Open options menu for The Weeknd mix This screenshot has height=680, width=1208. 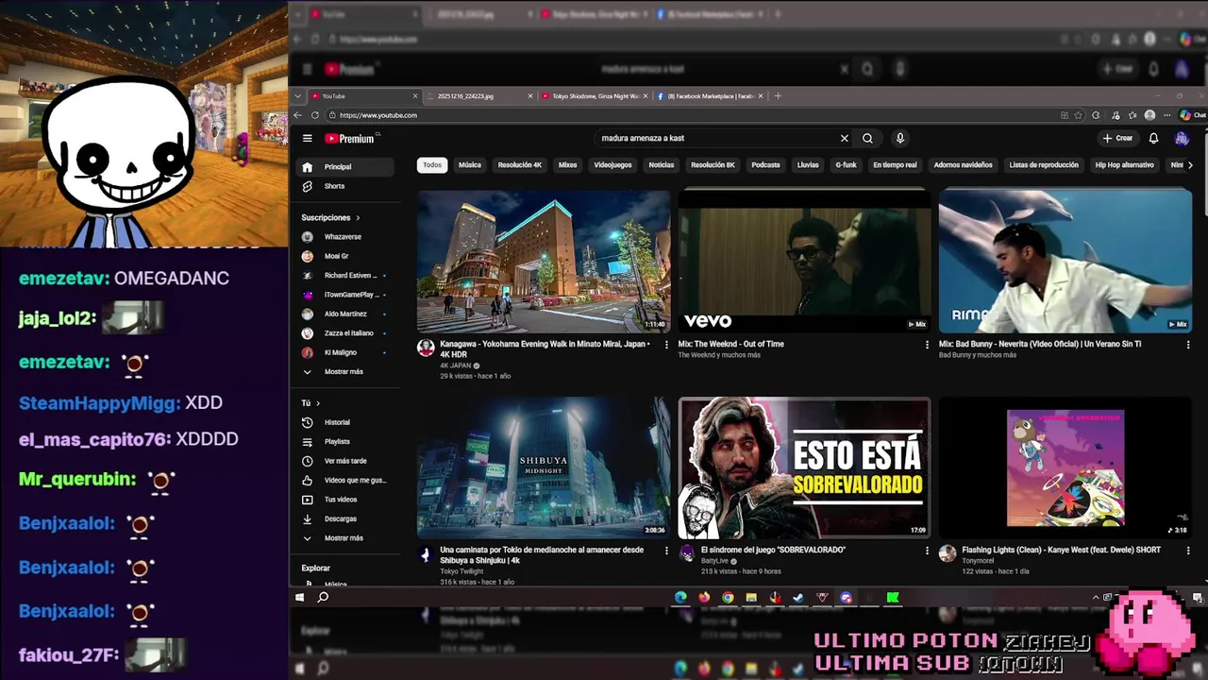tap(927, 345)
